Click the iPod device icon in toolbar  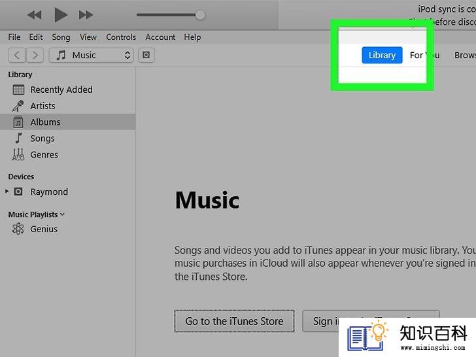tap(146, 55)
